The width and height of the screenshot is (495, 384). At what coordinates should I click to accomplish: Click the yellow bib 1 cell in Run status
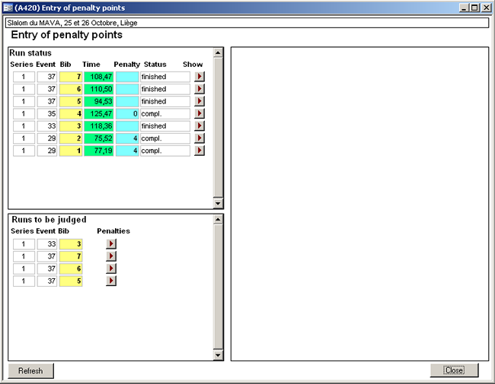[x=71, y=151]
